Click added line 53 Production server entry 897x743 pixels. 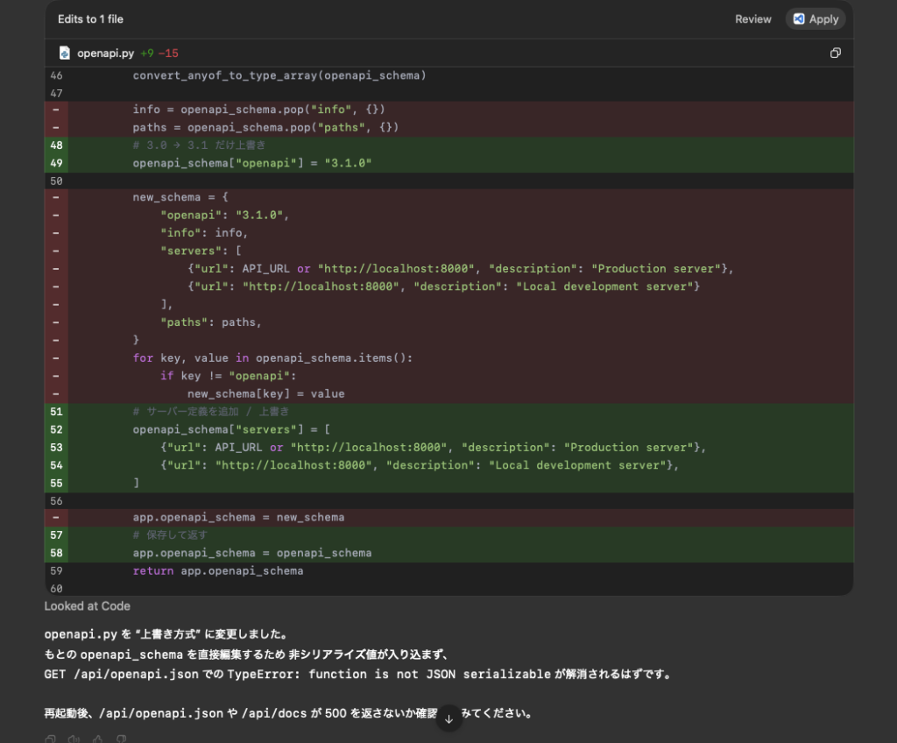[x=433, y=447]
